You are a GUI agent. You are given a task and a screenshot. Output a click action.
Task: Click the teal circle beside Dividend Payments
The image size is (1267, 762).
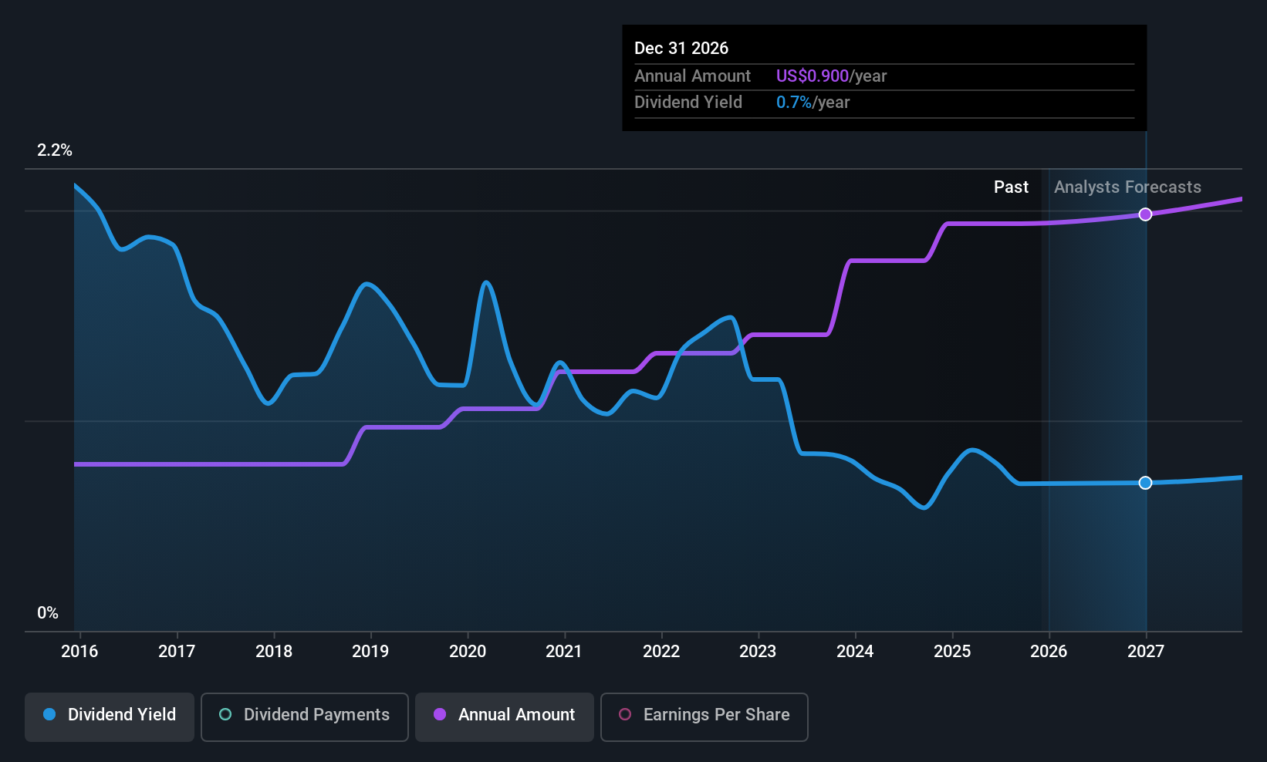click(225, 715)
